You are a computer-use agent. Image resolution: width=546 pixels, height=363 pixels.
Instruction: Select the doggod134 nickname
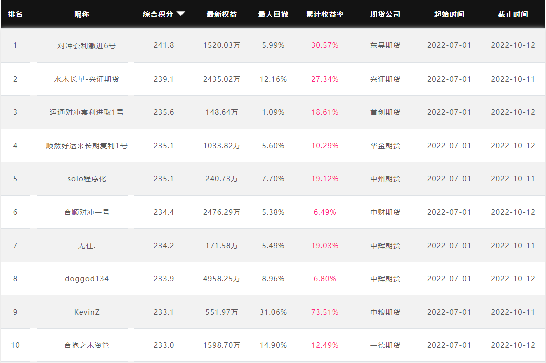(x=87, y=279)
